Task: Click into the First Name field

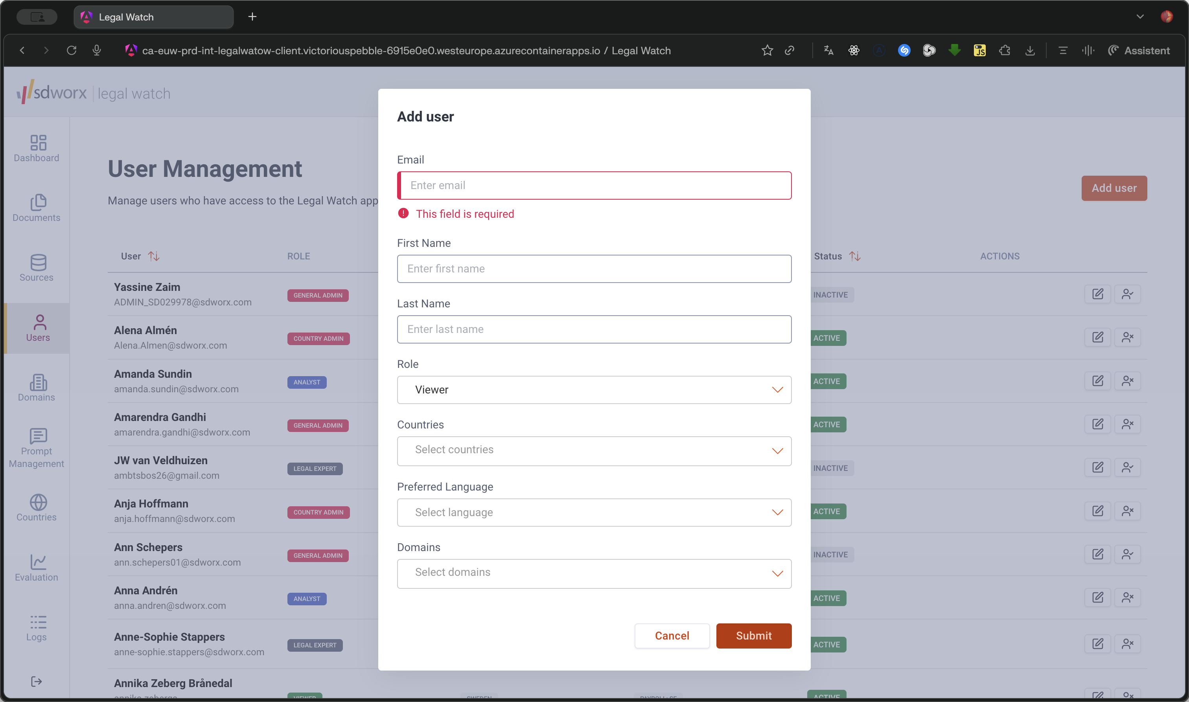Action: (x=594, y=269)
